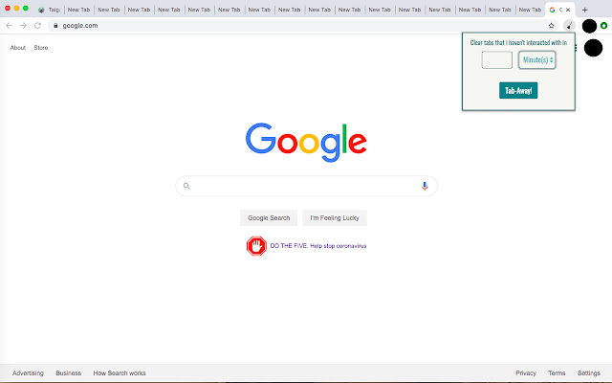Go back using the back arrow
The image size is (612, 383).
9,26
